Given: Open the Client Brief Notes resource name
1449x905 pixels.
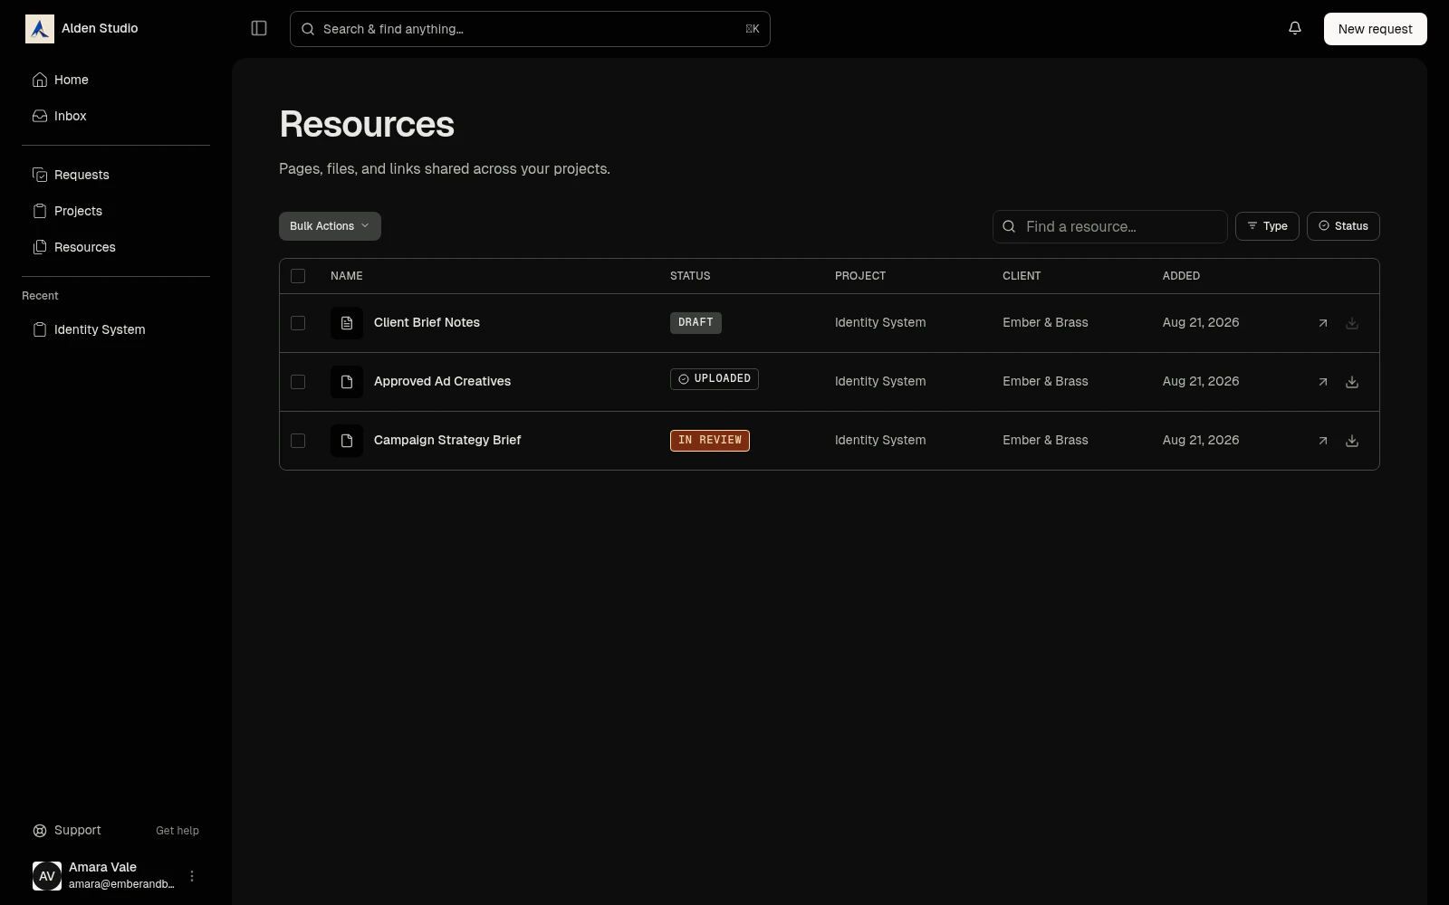Looking at the screenshot, I should (x=427, y=322).
